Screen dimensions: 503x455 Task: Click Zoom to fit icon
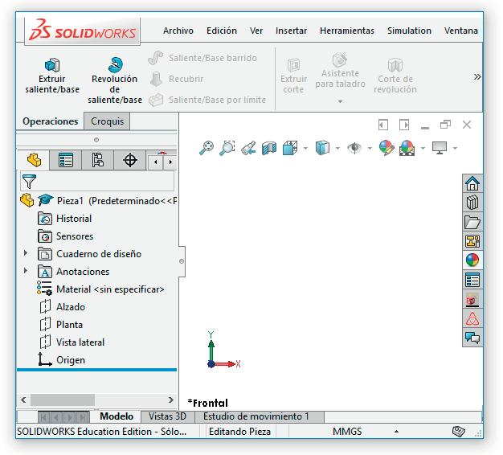pos(207,148)
